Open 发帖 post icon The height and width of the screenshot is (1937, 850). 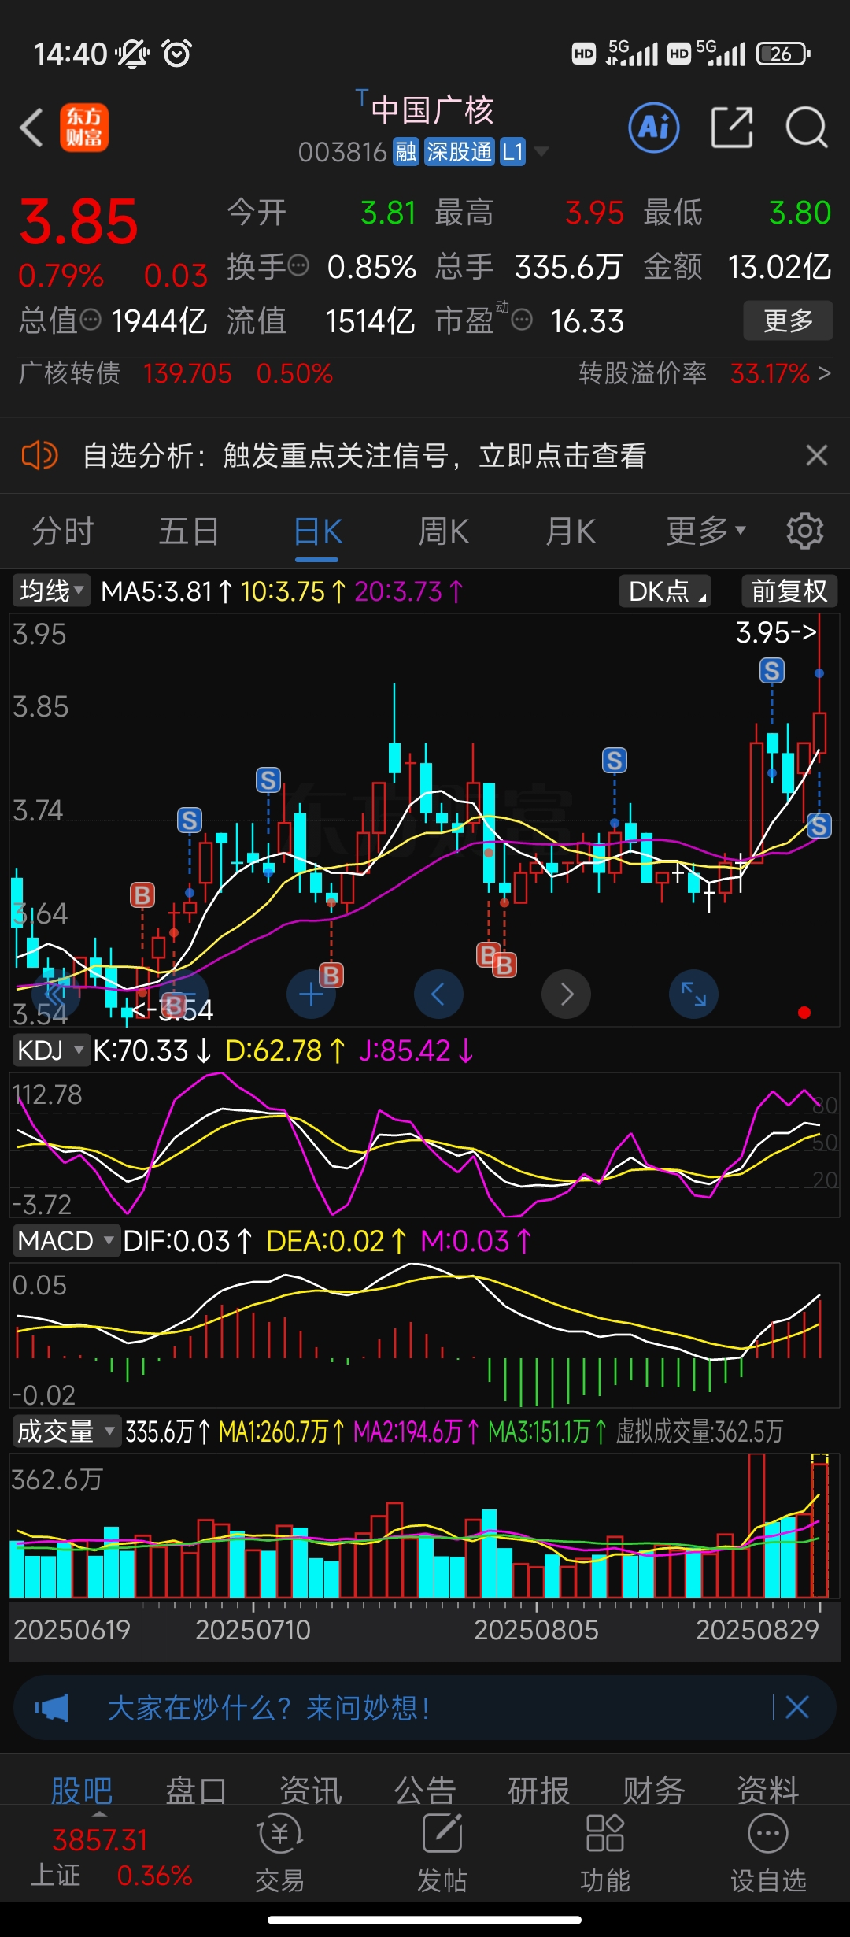point(442,1854)
